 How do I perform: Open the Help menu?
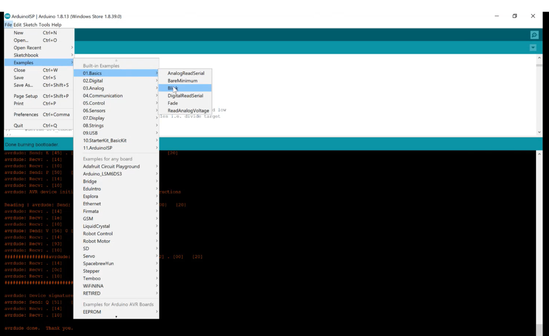pyautogui.click(x=57, y=25)
